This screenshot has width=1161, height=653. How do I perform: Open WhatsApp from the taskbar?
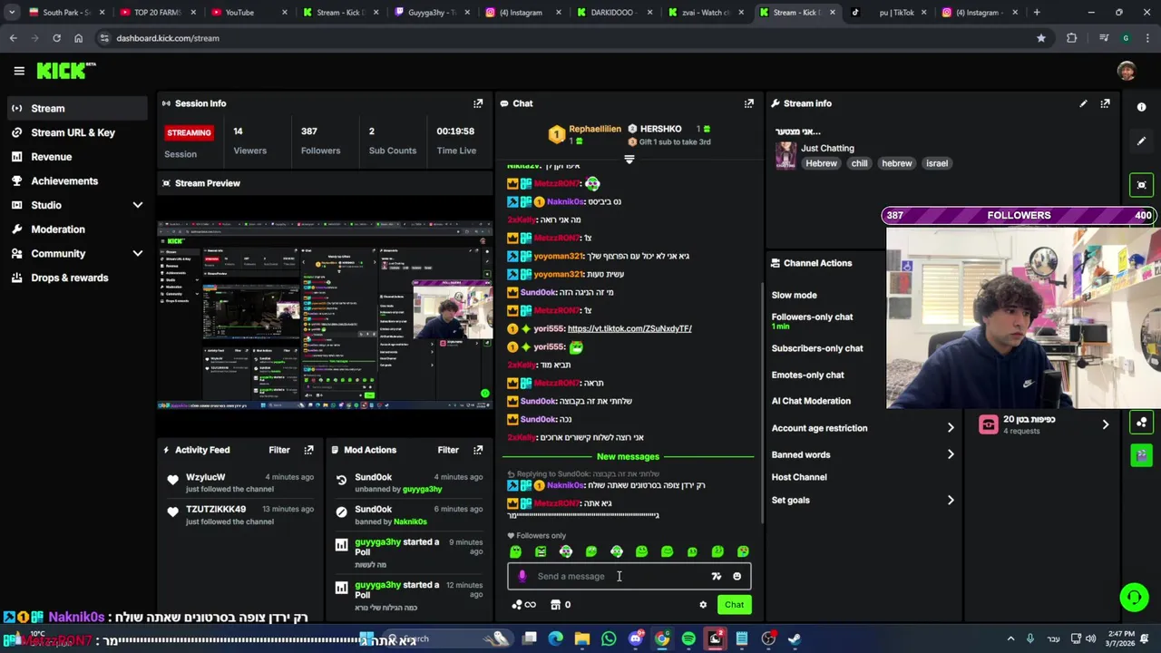[x=609, y=638]
